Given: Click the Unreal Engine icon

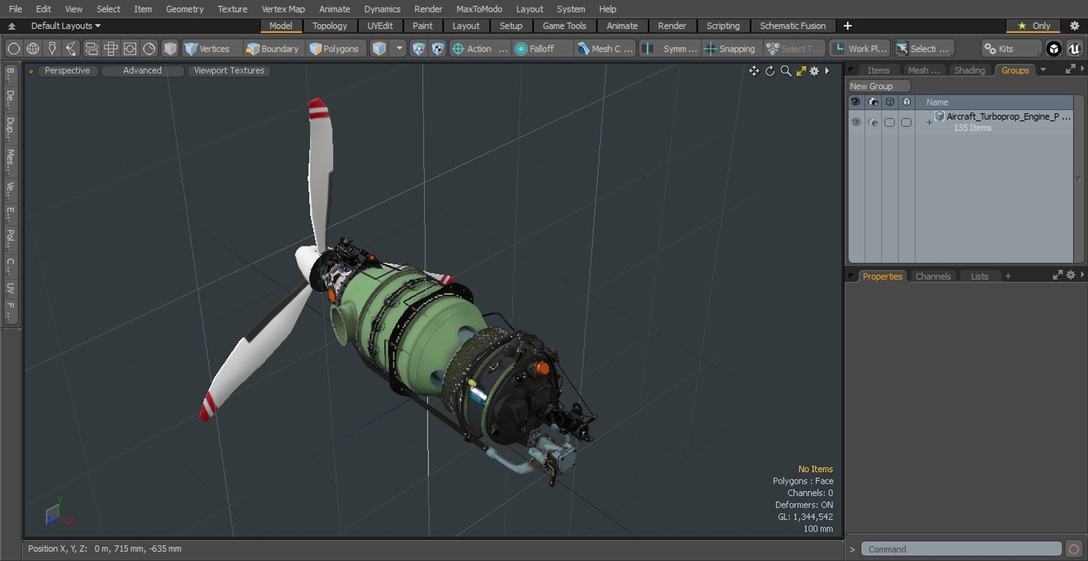Looking at the screenshot, I should (1074, 49).
